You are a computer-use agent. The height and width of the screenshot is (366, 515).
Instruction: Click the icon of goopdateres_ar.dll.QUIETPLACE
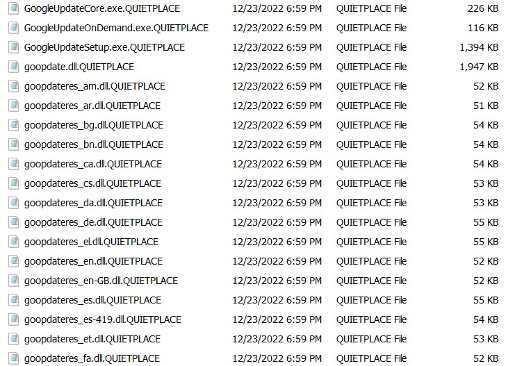pyautogui.click(x=14, y=106)
